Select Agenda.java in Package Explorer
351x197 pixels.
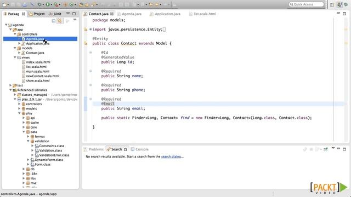click(40, 39)
